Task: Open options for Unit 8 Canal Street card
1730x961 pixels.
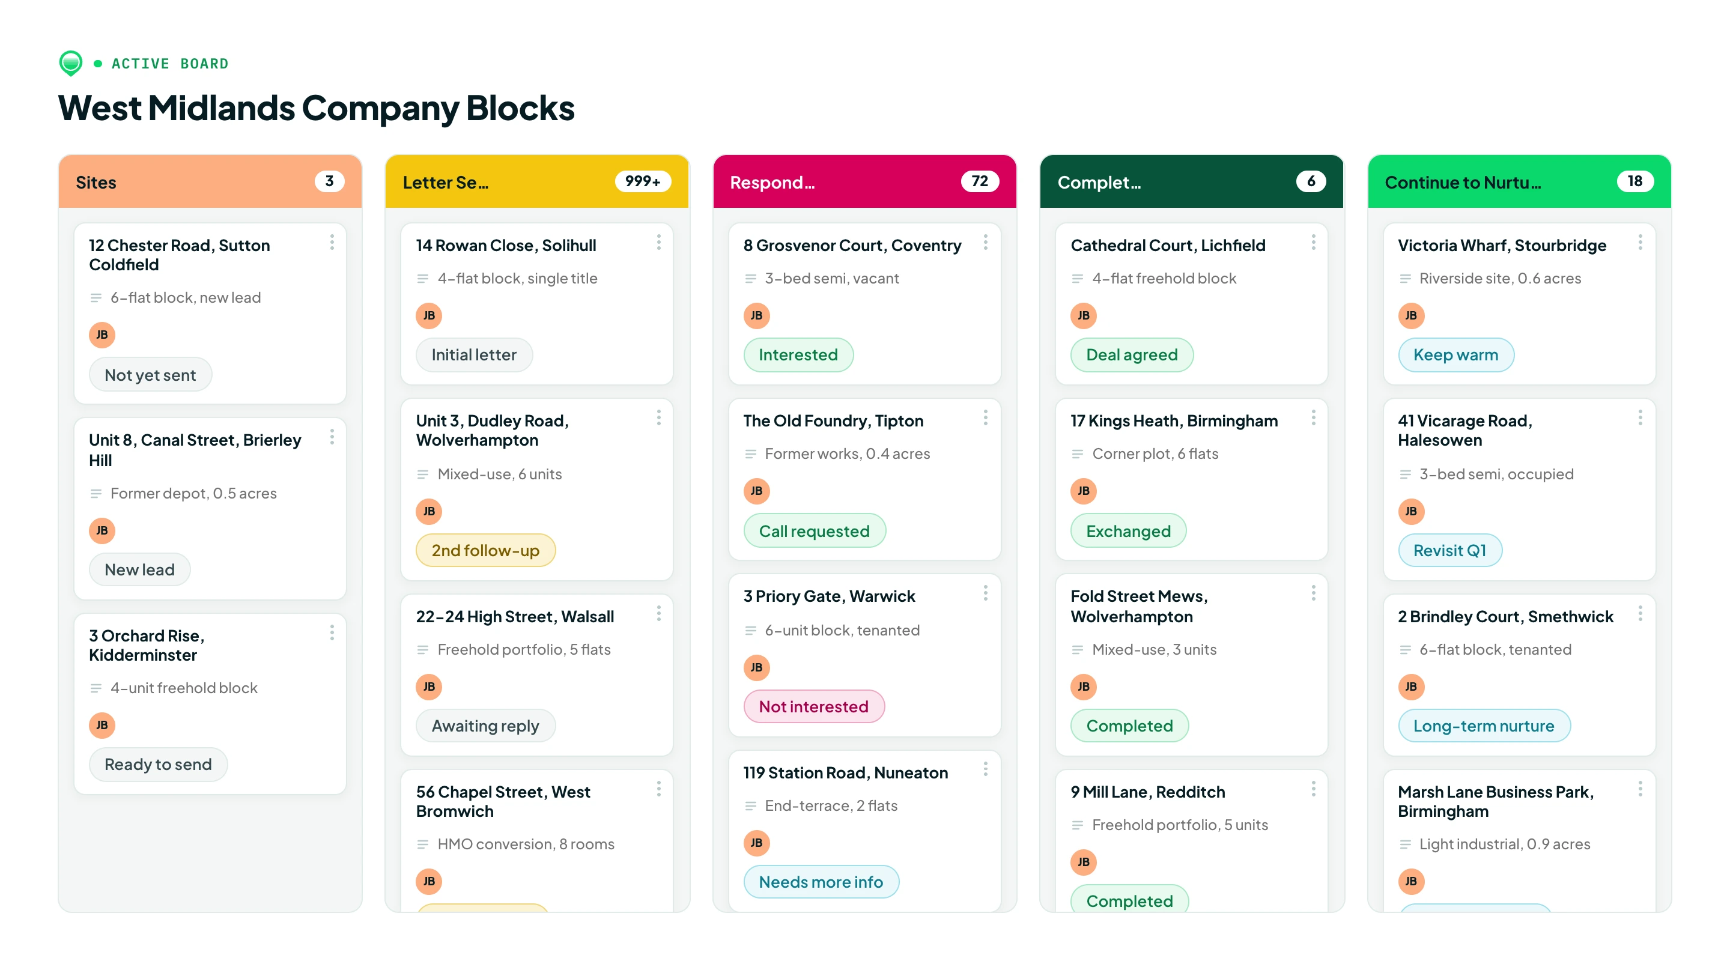Action: point(332,438)
